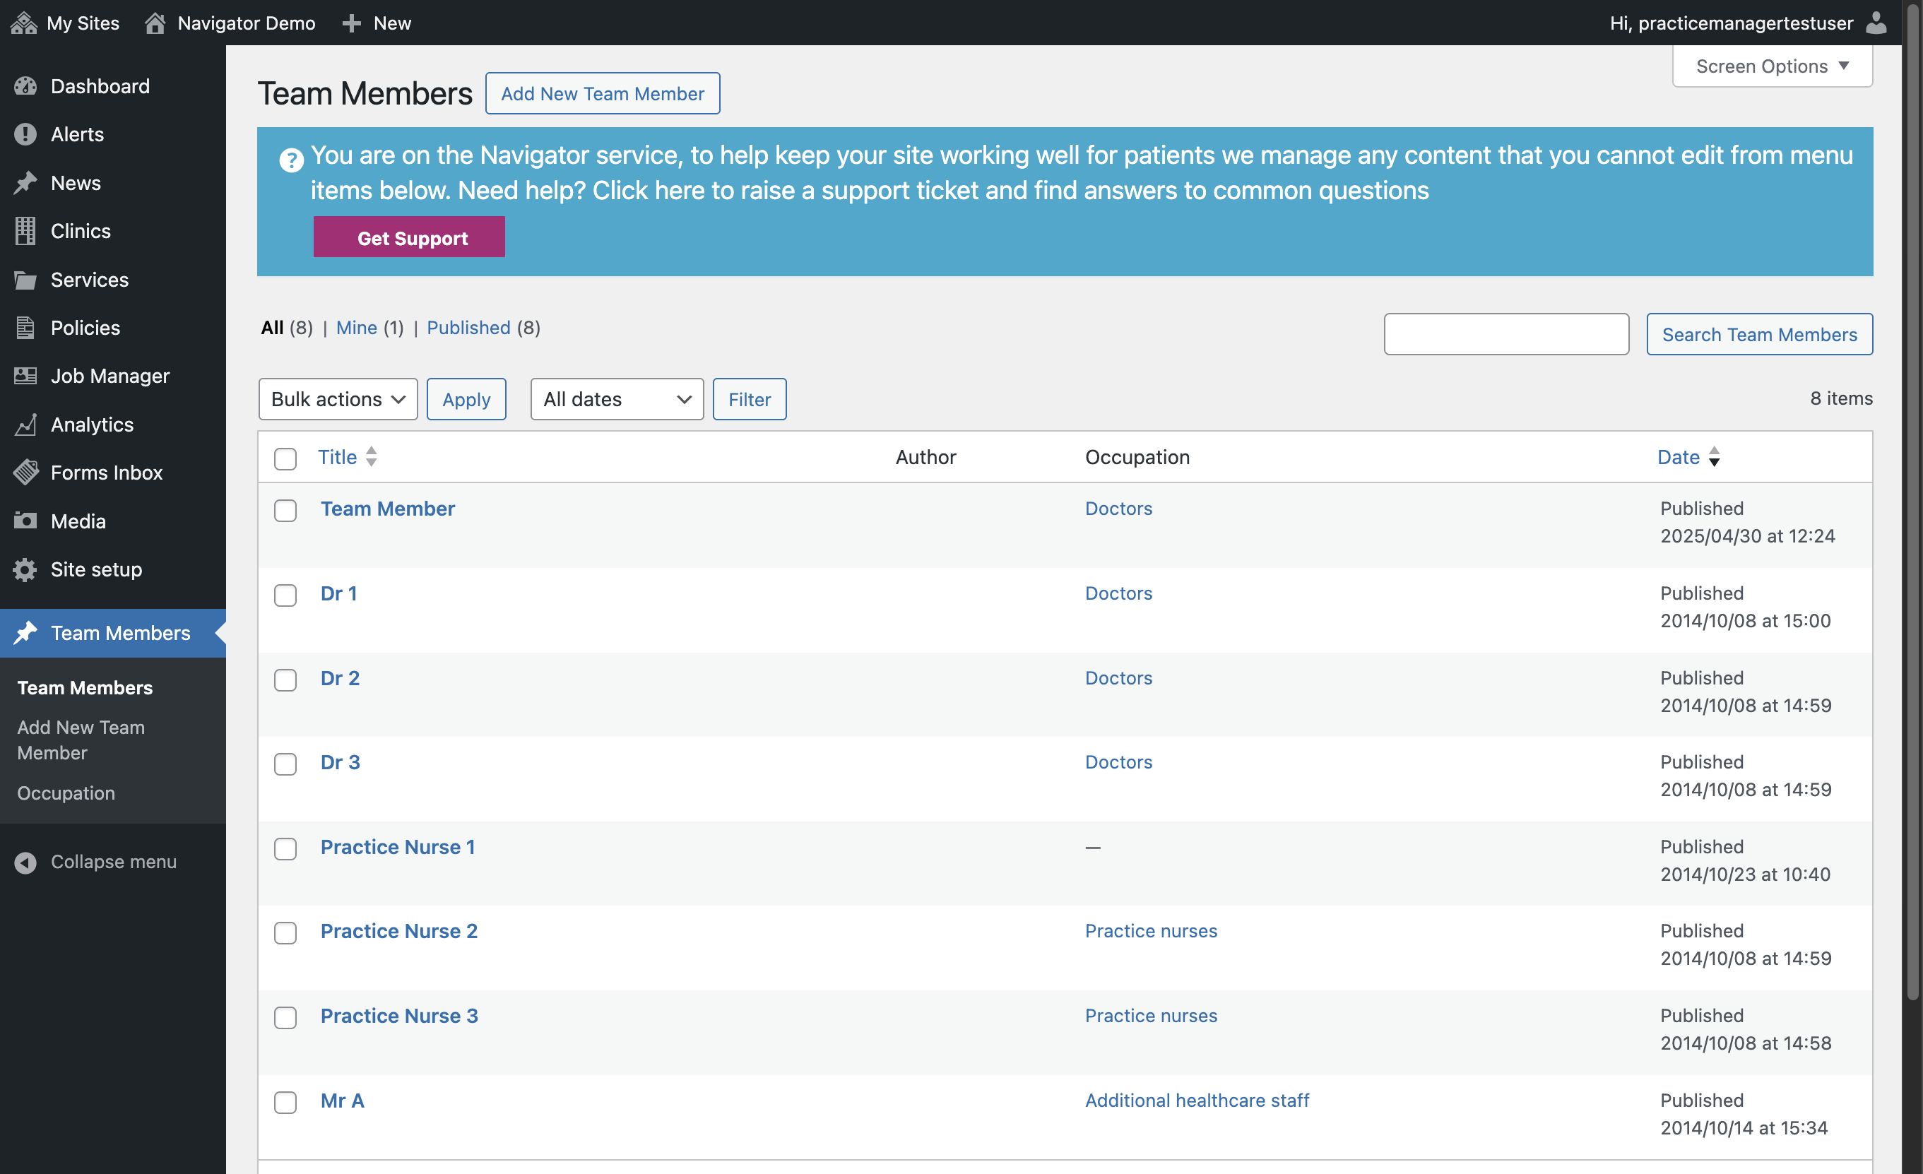1923x1174 pixels.
Task: Click the Apply button
Action: [x=466, y=399]
